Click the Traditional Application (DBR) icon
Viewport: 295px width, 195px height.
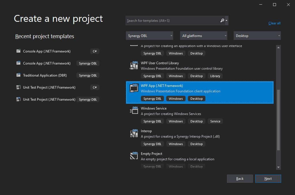[x=18, y=75]
